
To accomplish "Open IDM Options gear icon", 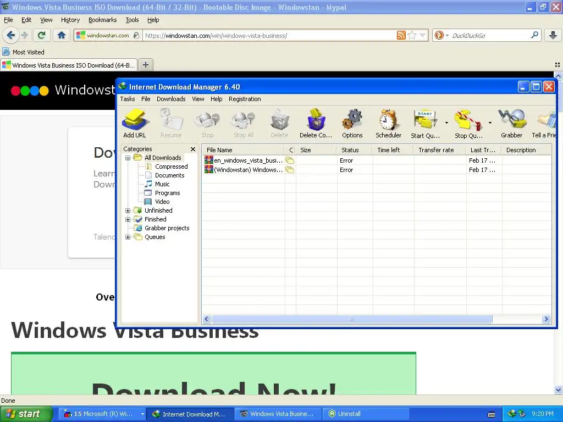I will pos(352,124).
